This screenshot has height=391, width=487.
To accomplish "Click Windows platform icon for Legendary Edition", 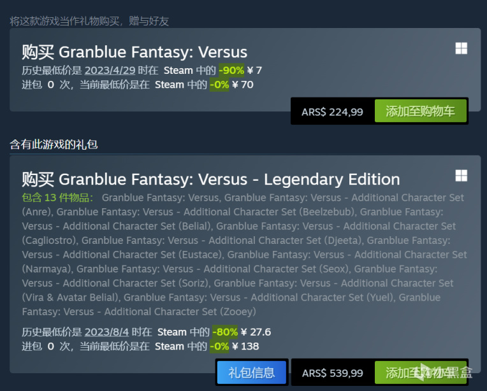I will coord(462,176).
